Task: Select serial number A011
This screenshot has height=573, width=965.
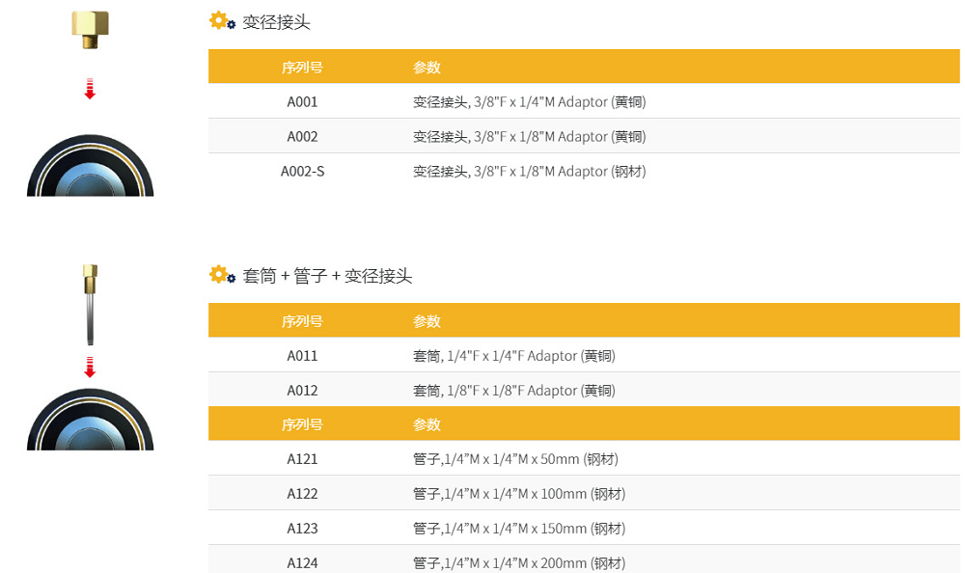Action: 302,355
